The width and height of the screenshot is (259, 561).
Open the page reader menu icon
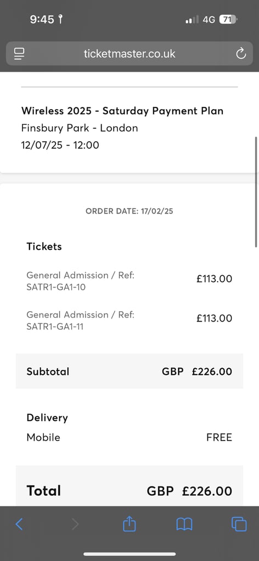click(19, 54)
